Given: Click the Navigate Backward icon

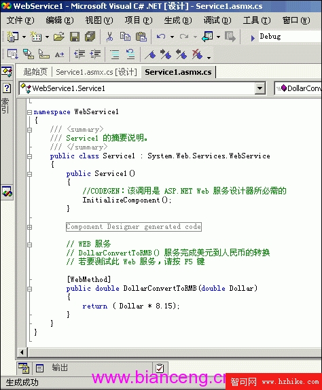Looking at the screenshot, I should [x=207, y=37].
